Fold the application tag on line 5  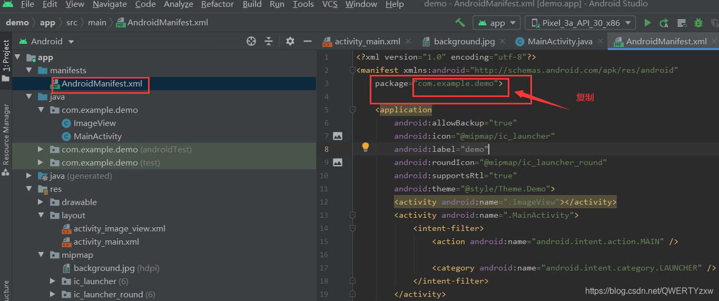click(x=352, y=110)
